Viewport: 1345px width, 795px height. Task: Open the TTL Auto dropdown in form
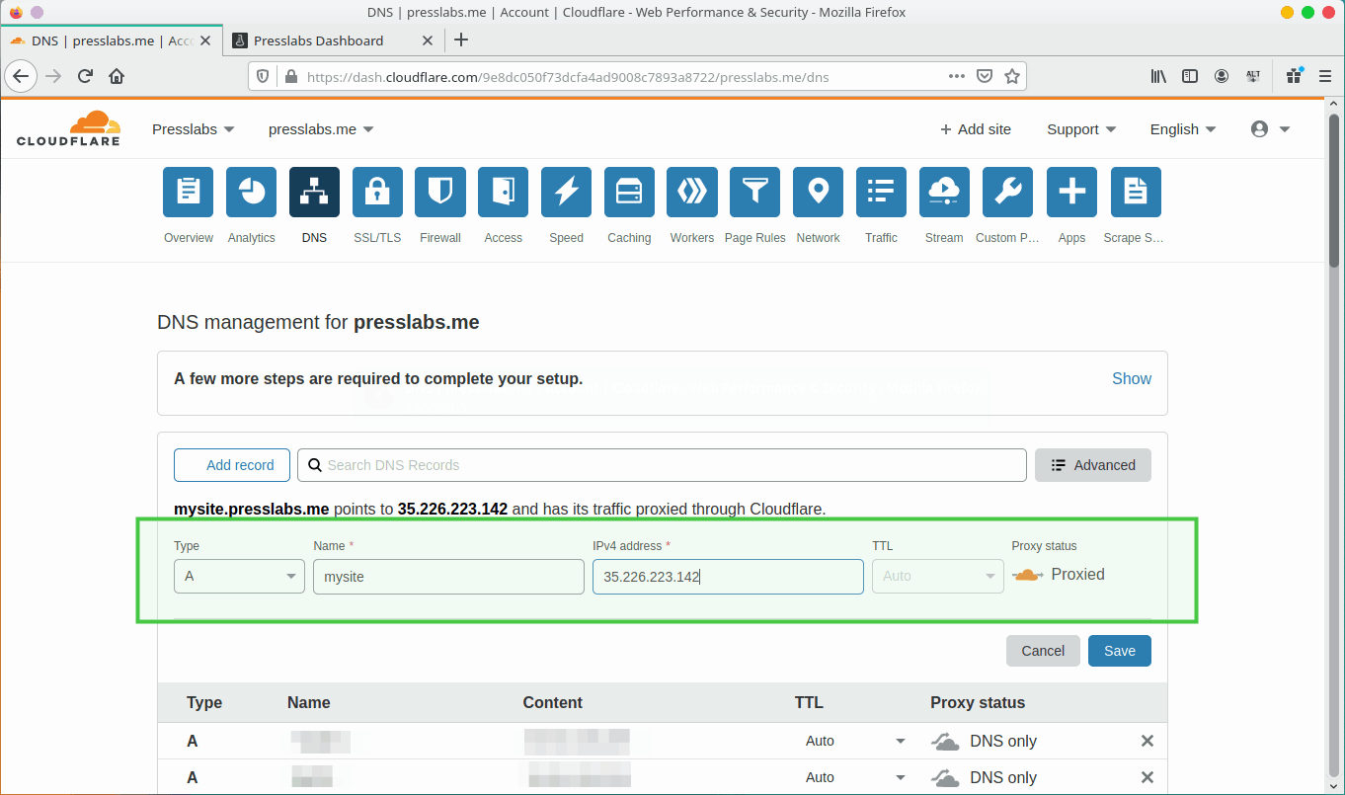[x=937, y=576]
